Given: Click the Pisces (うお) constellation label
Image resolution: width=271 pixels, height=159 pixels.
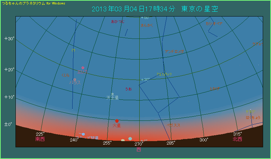Looking at the screenshot, I should [128, 89].
